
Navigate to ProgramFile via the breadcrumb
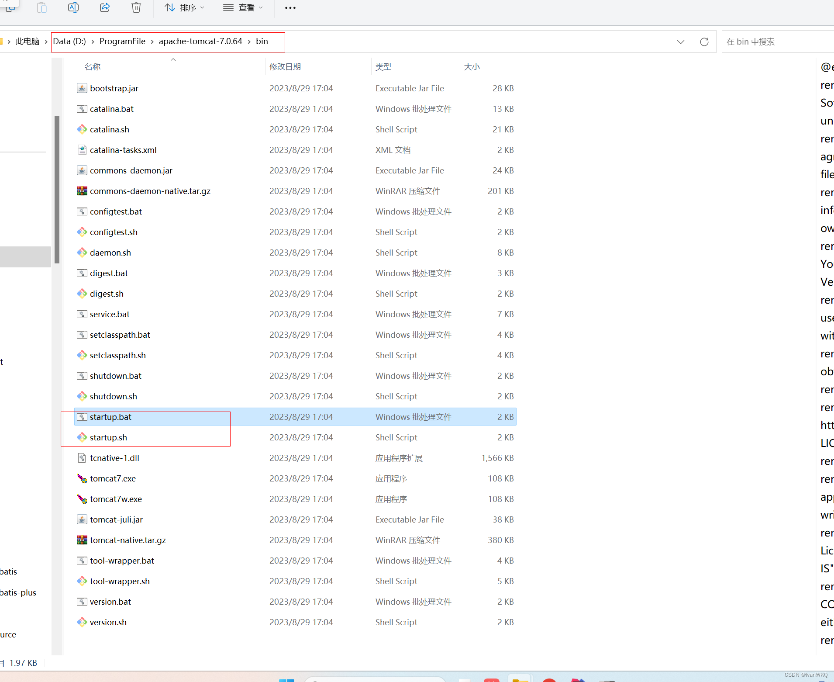coord(122,41)
